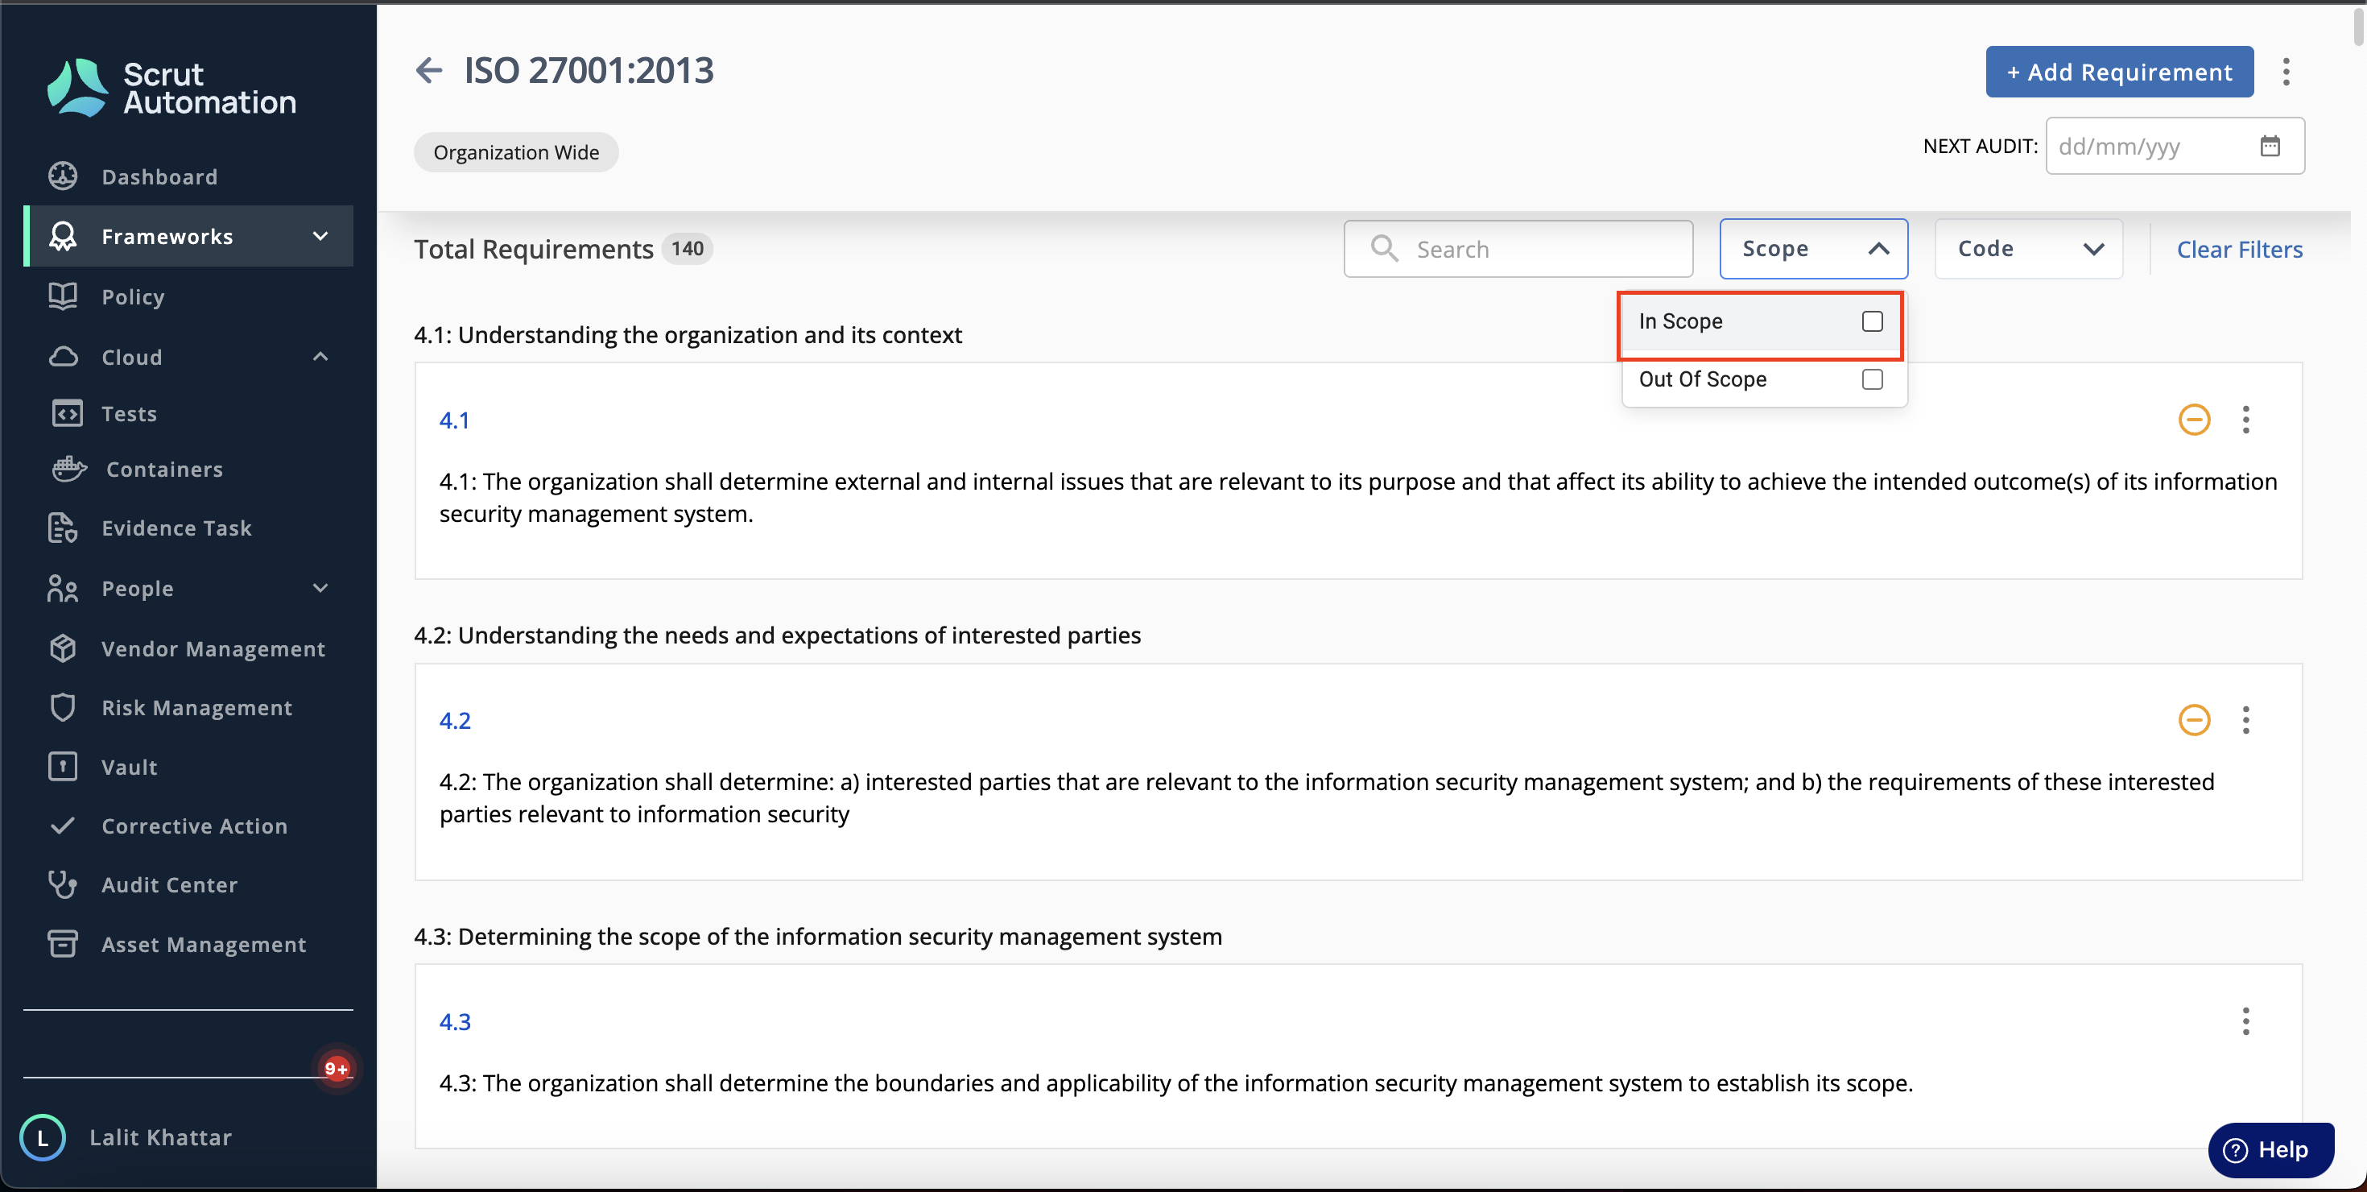This screenshot has height=1192, width=2367.
Task: Open Risk Management shield icon
Action: pyautogui.click(x=64, y=707)
